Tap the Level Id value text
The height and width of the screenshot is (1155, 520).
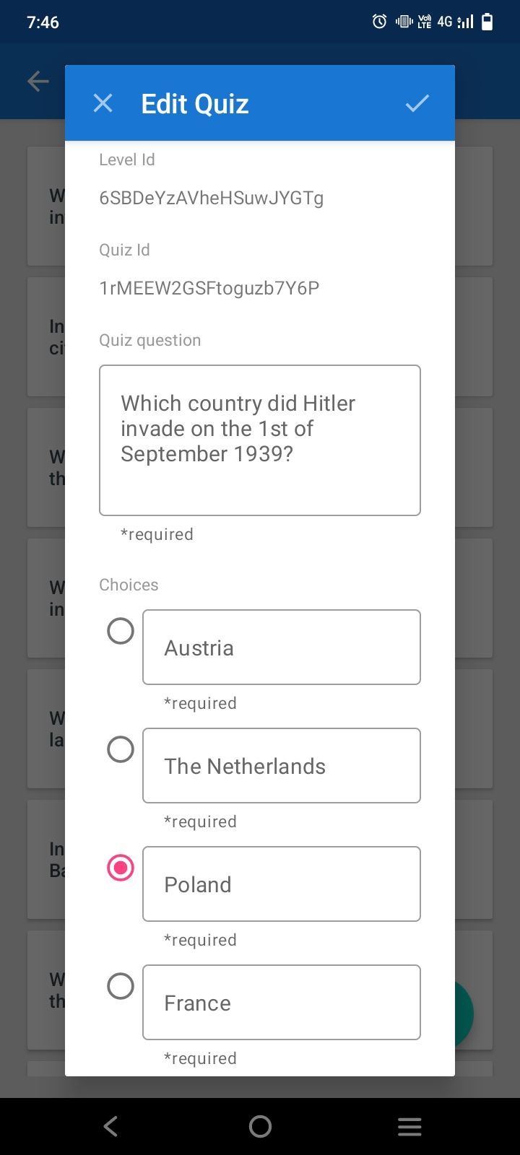(x=211, y=198)
